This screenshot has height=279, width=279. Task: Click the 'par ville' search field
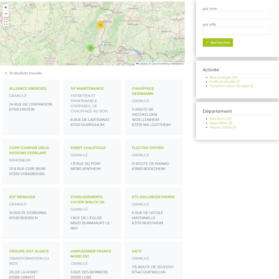[x=237, y=31]
